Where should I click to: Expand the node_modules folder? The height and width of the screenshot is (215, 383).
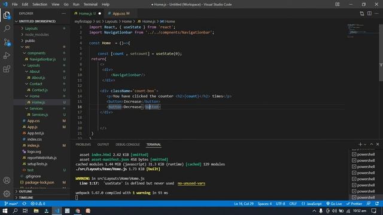coord(37,35)
